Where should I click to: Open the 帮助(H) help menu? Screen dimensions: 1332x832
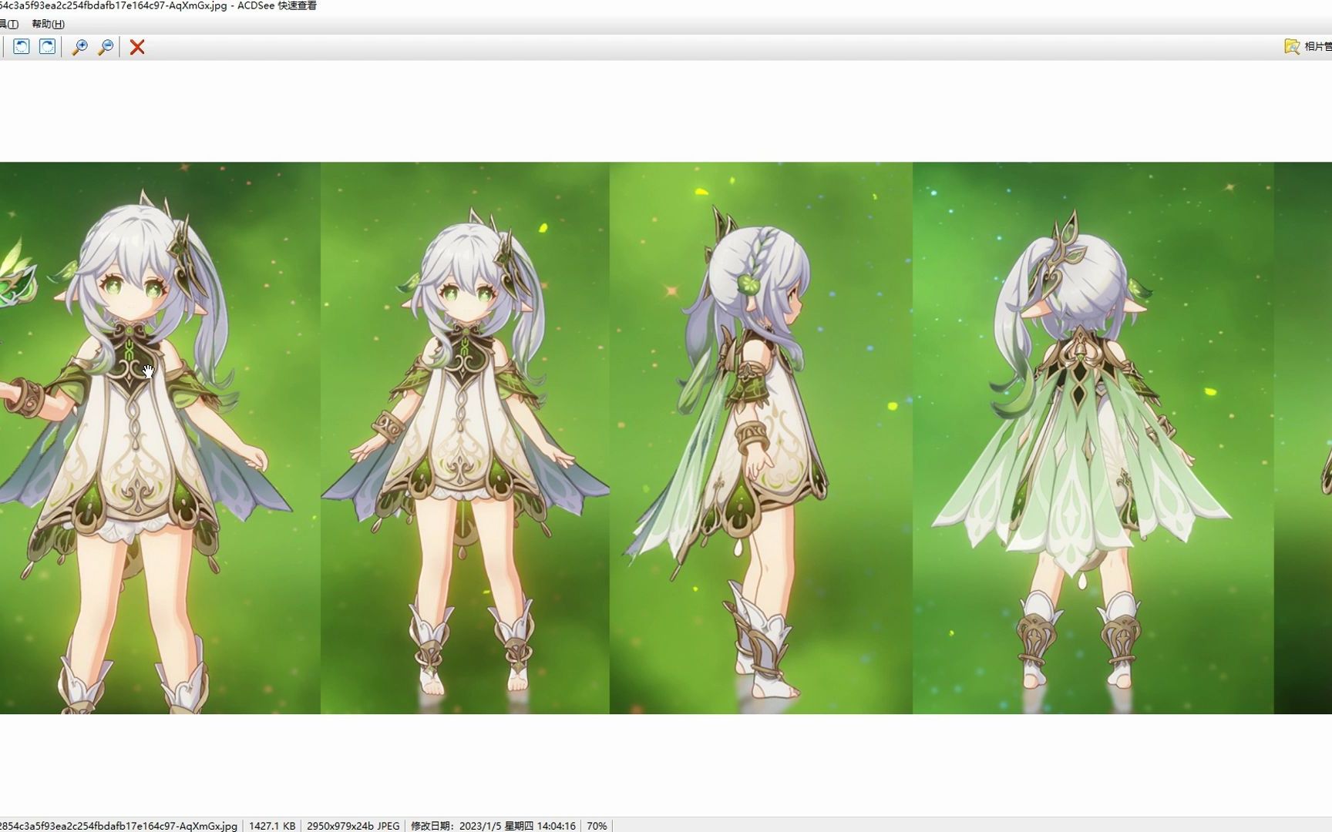click(49, 25)
